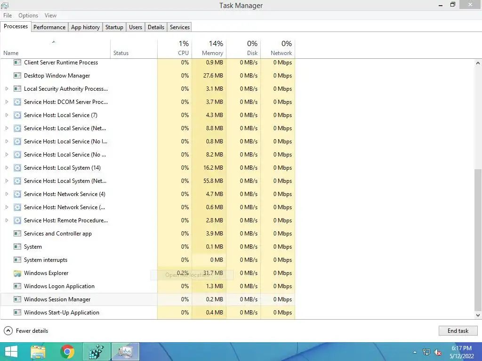Image resolution: width=482 pixels, height=361 pixels.
Task: Click the 27.6 MB memory value
Action: (213, 76)
